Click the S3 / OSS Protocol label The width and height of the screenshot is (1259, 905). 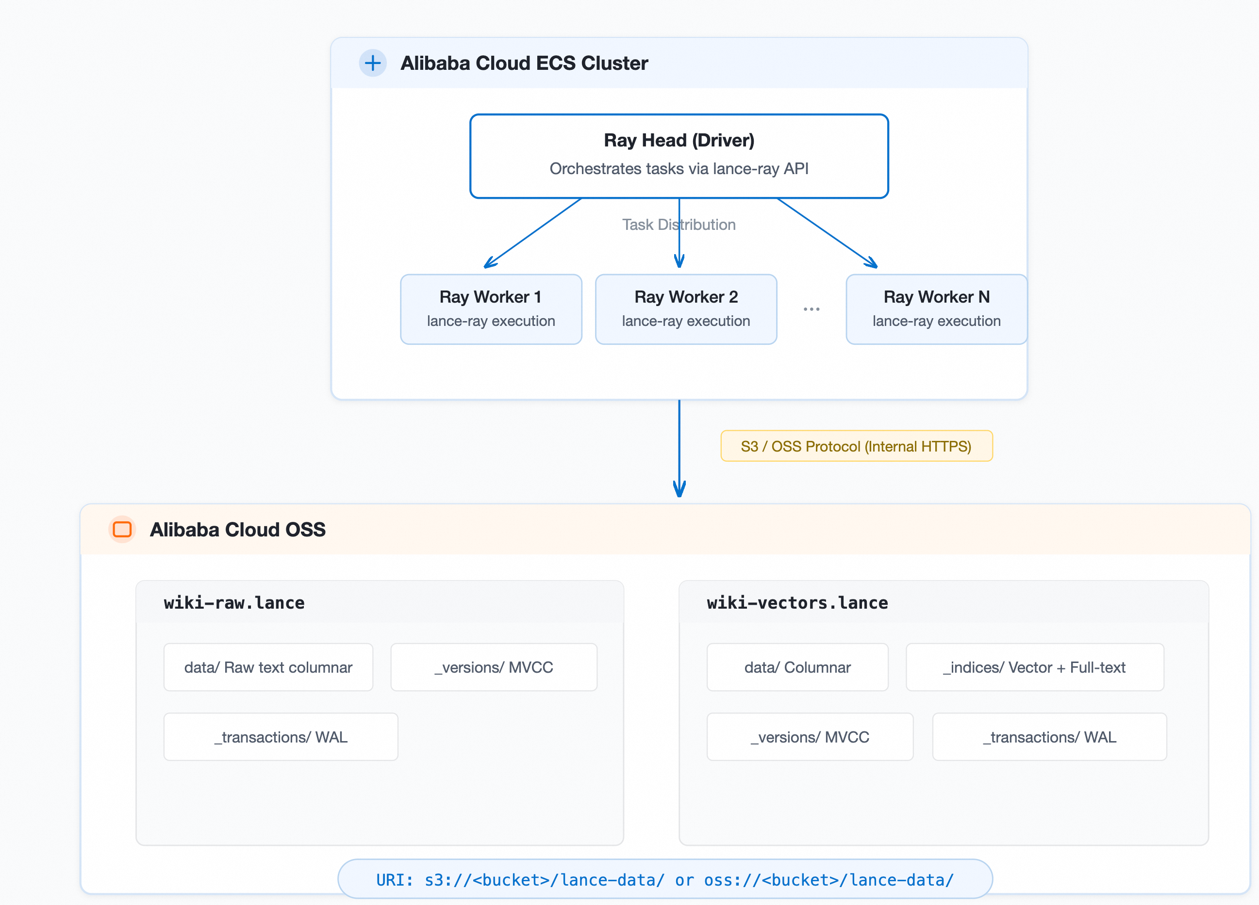point(857,446)
